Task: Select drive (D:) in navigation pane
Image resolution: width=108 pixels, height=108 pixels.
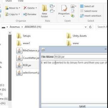Action: click(3, 90)
